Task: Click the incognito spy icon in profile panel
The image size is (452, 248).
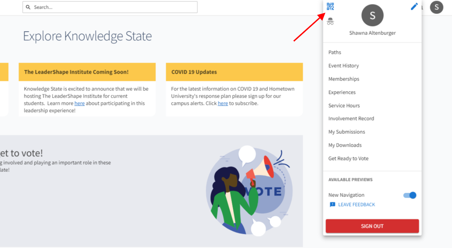Action: [x=330, y=21]
